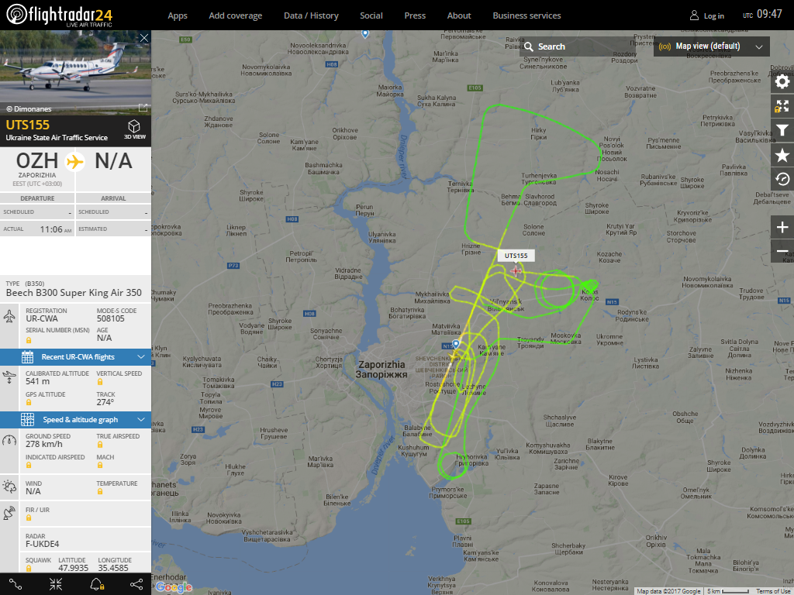The image size is (794, 595).
Task: Click the flight alert bell icon
Action: 96,584
